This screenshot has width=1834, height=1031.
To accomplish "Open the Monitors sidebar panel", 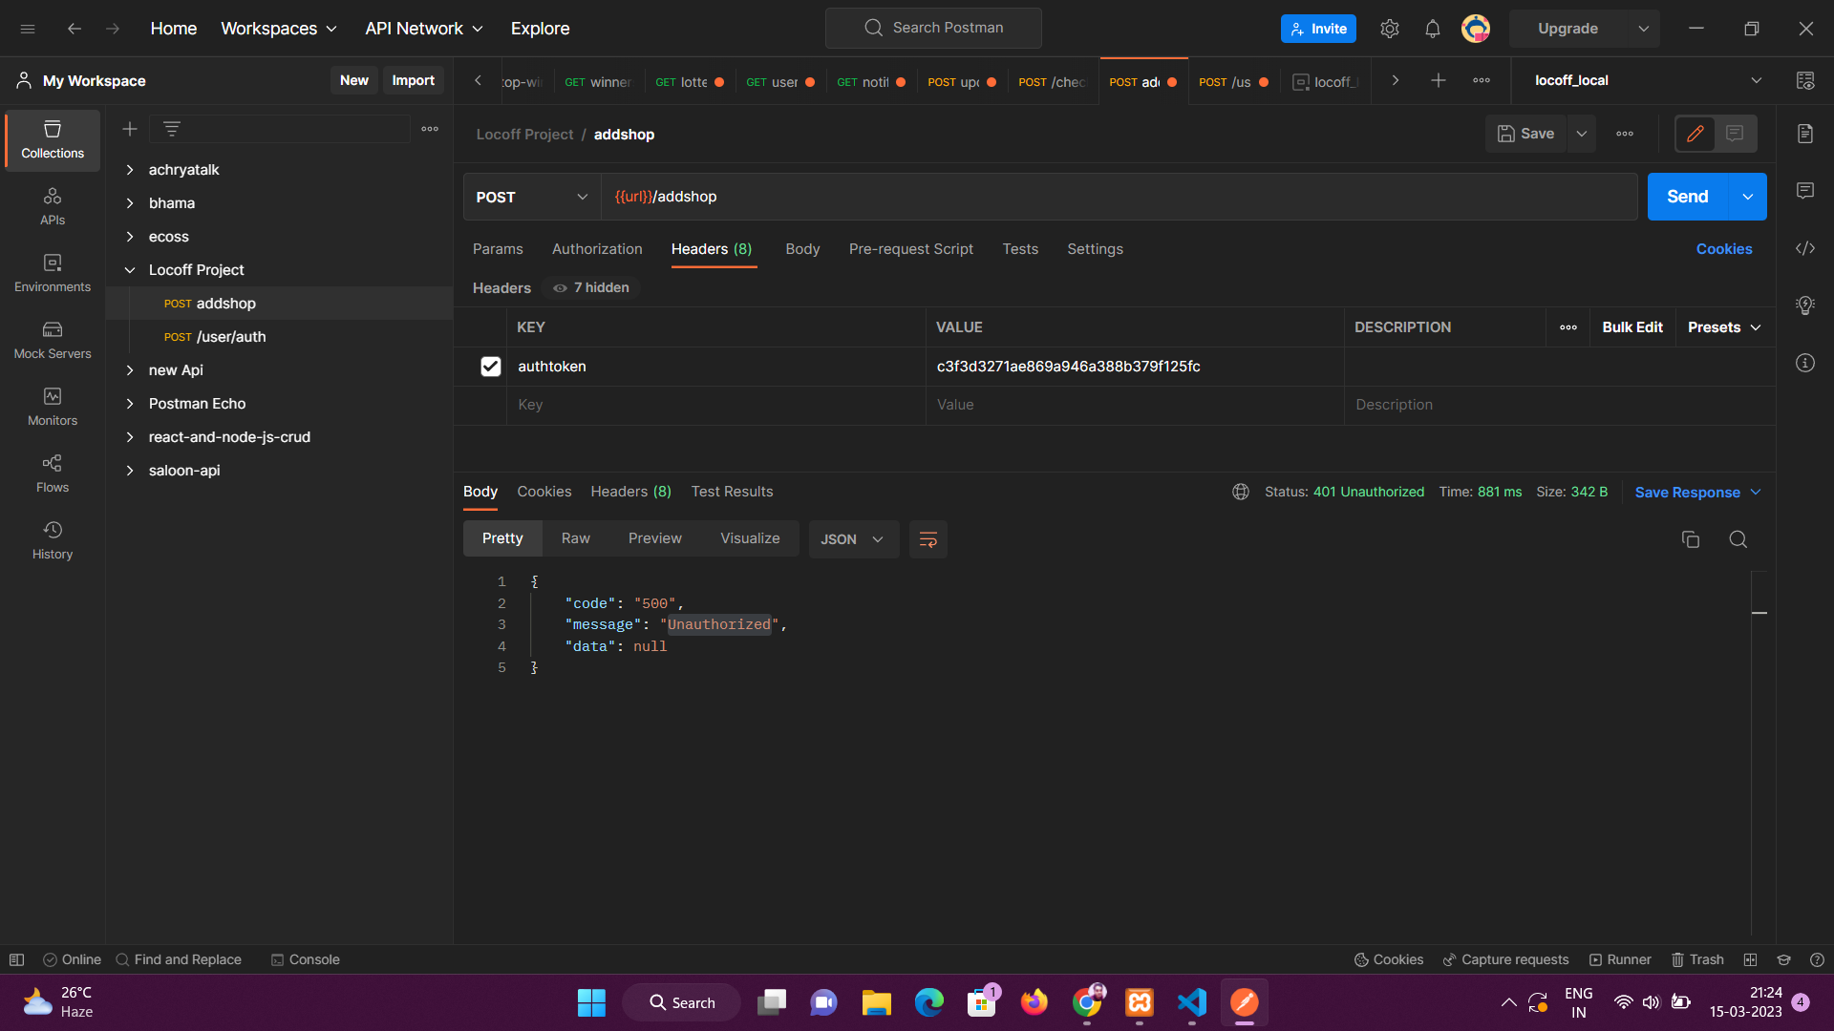I will pyautogui.click(x=53, y=408).
